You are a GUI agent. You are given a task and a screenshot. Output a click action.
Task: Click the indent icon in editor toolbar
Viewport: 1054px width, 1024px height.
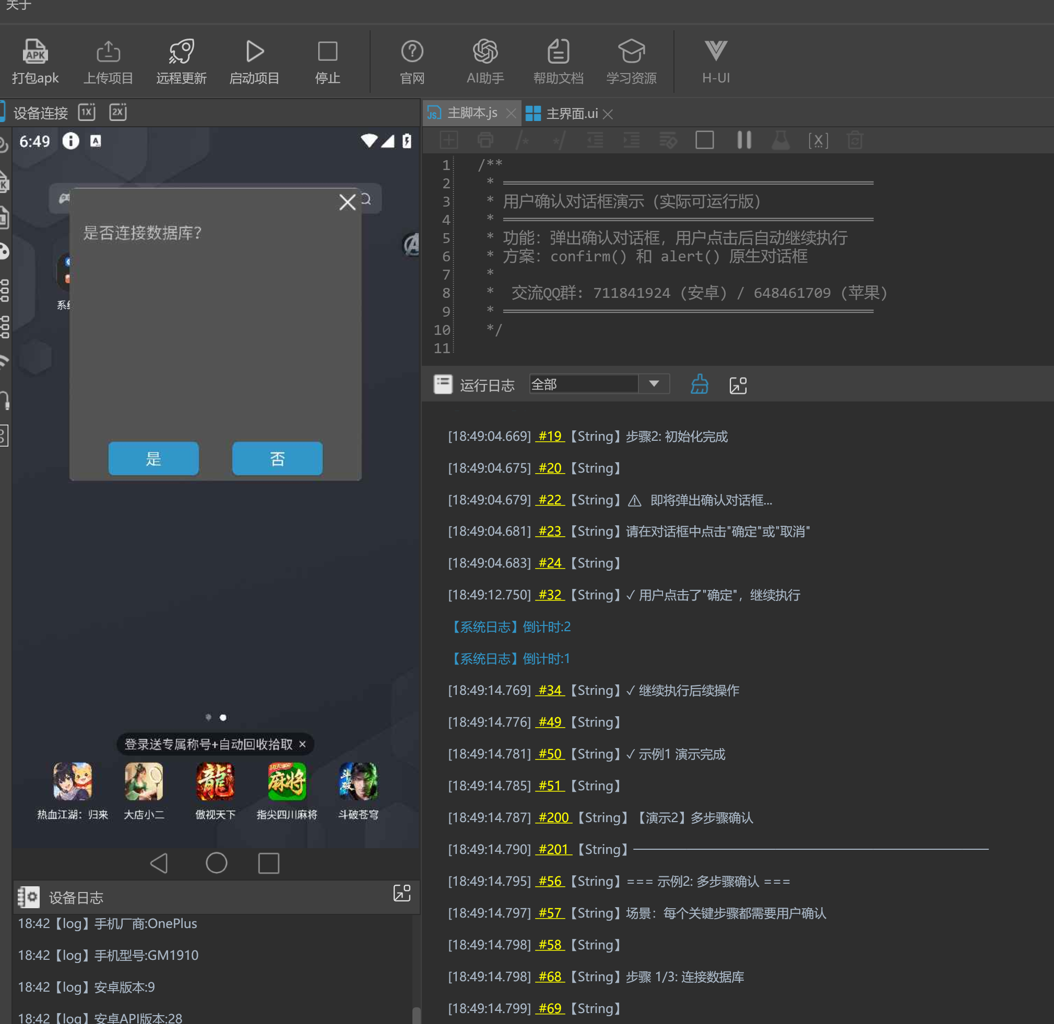632,140
